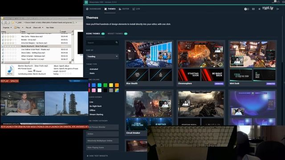Screen dimensions: 285x160
Task: Sort Explorer list by the Name column header
Action: coord(41,32)
